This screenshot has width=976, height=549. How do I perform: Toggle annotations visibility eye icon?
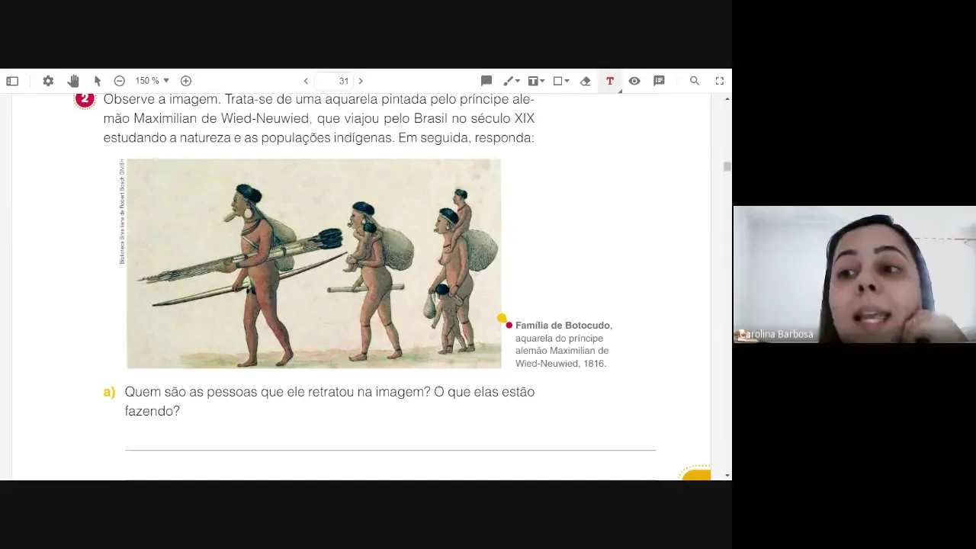tap(634, 81)
